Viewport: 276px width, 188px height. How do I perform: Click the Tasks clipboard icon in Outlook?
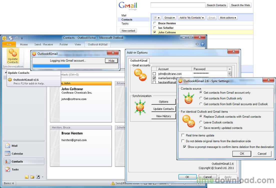(x=8, y=169)
